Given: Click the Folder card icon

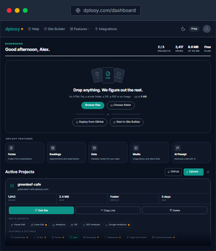Looking at the screenshot, I should [x=119, y=75].
